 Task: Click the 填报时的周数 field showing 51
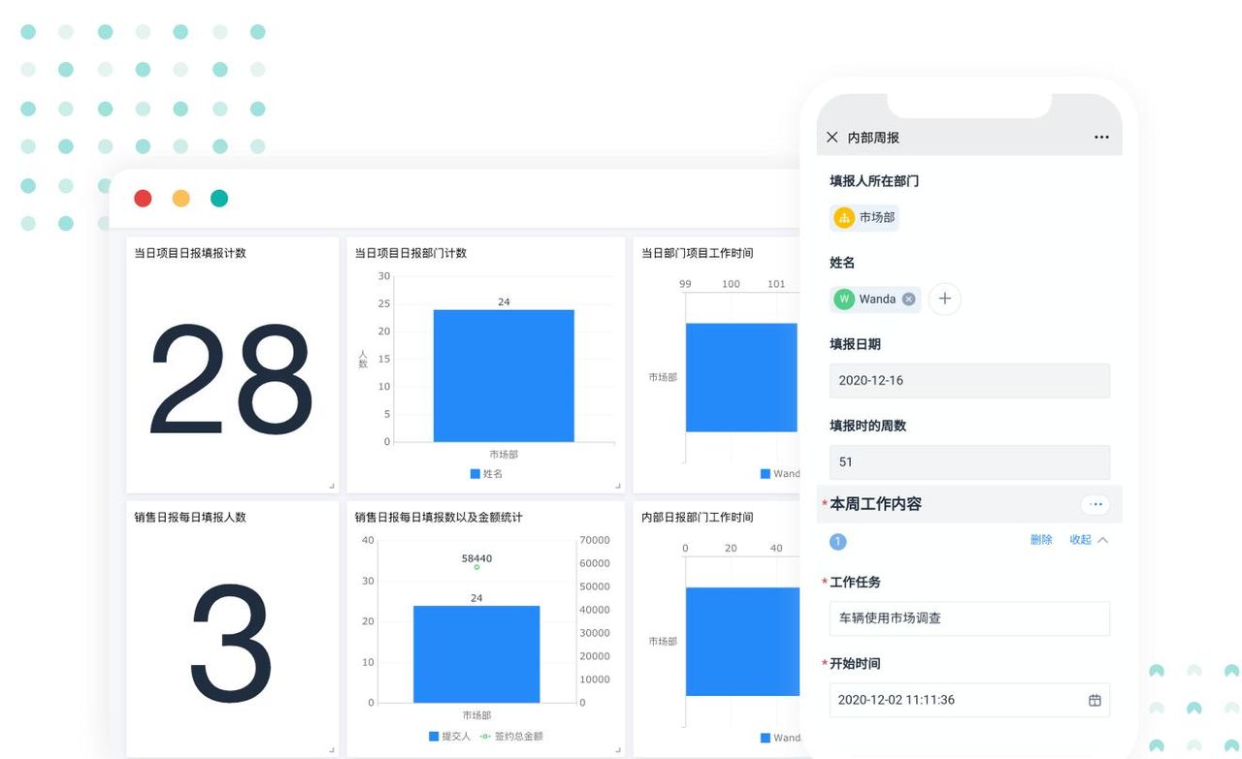969,462
